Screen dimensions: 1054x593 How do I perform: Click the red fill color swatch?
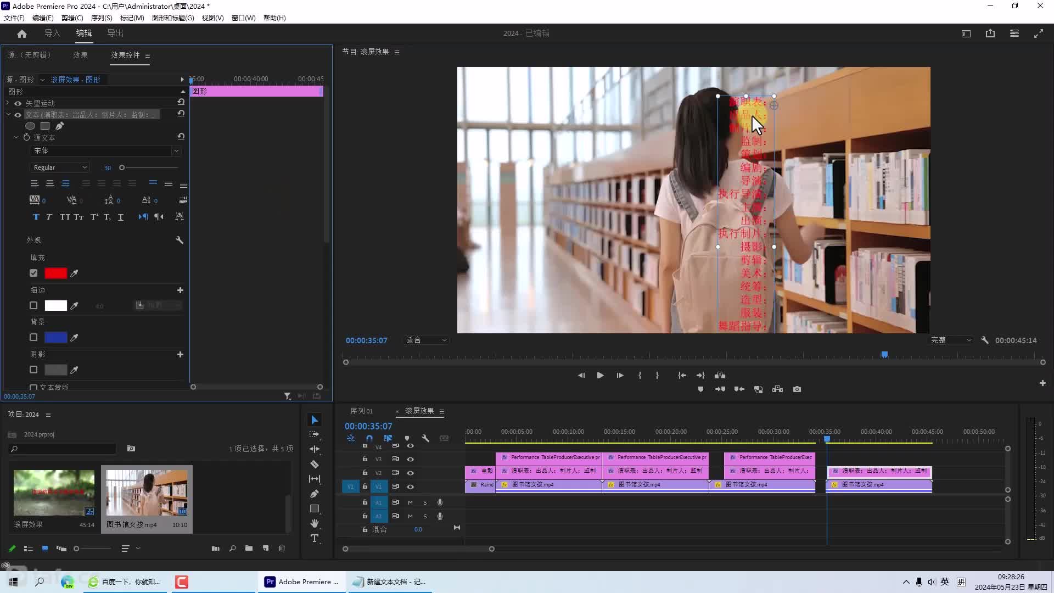(x=55, y=273)
